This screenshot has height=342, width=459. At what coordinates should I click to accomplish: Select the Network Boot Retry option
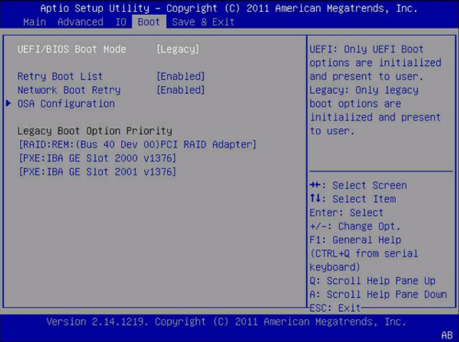pyautogui.click(x=69, y=90)
